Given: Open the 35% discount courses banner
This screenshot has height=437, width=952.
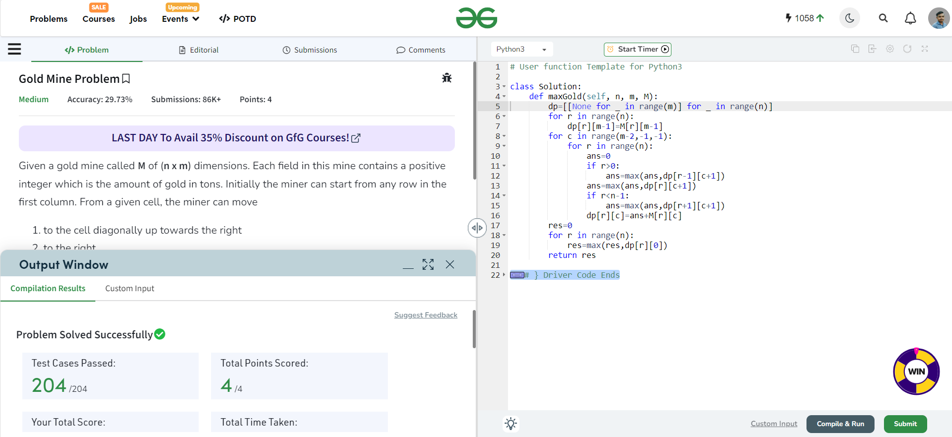Looking at the screenshot, I should pos(237,138).
